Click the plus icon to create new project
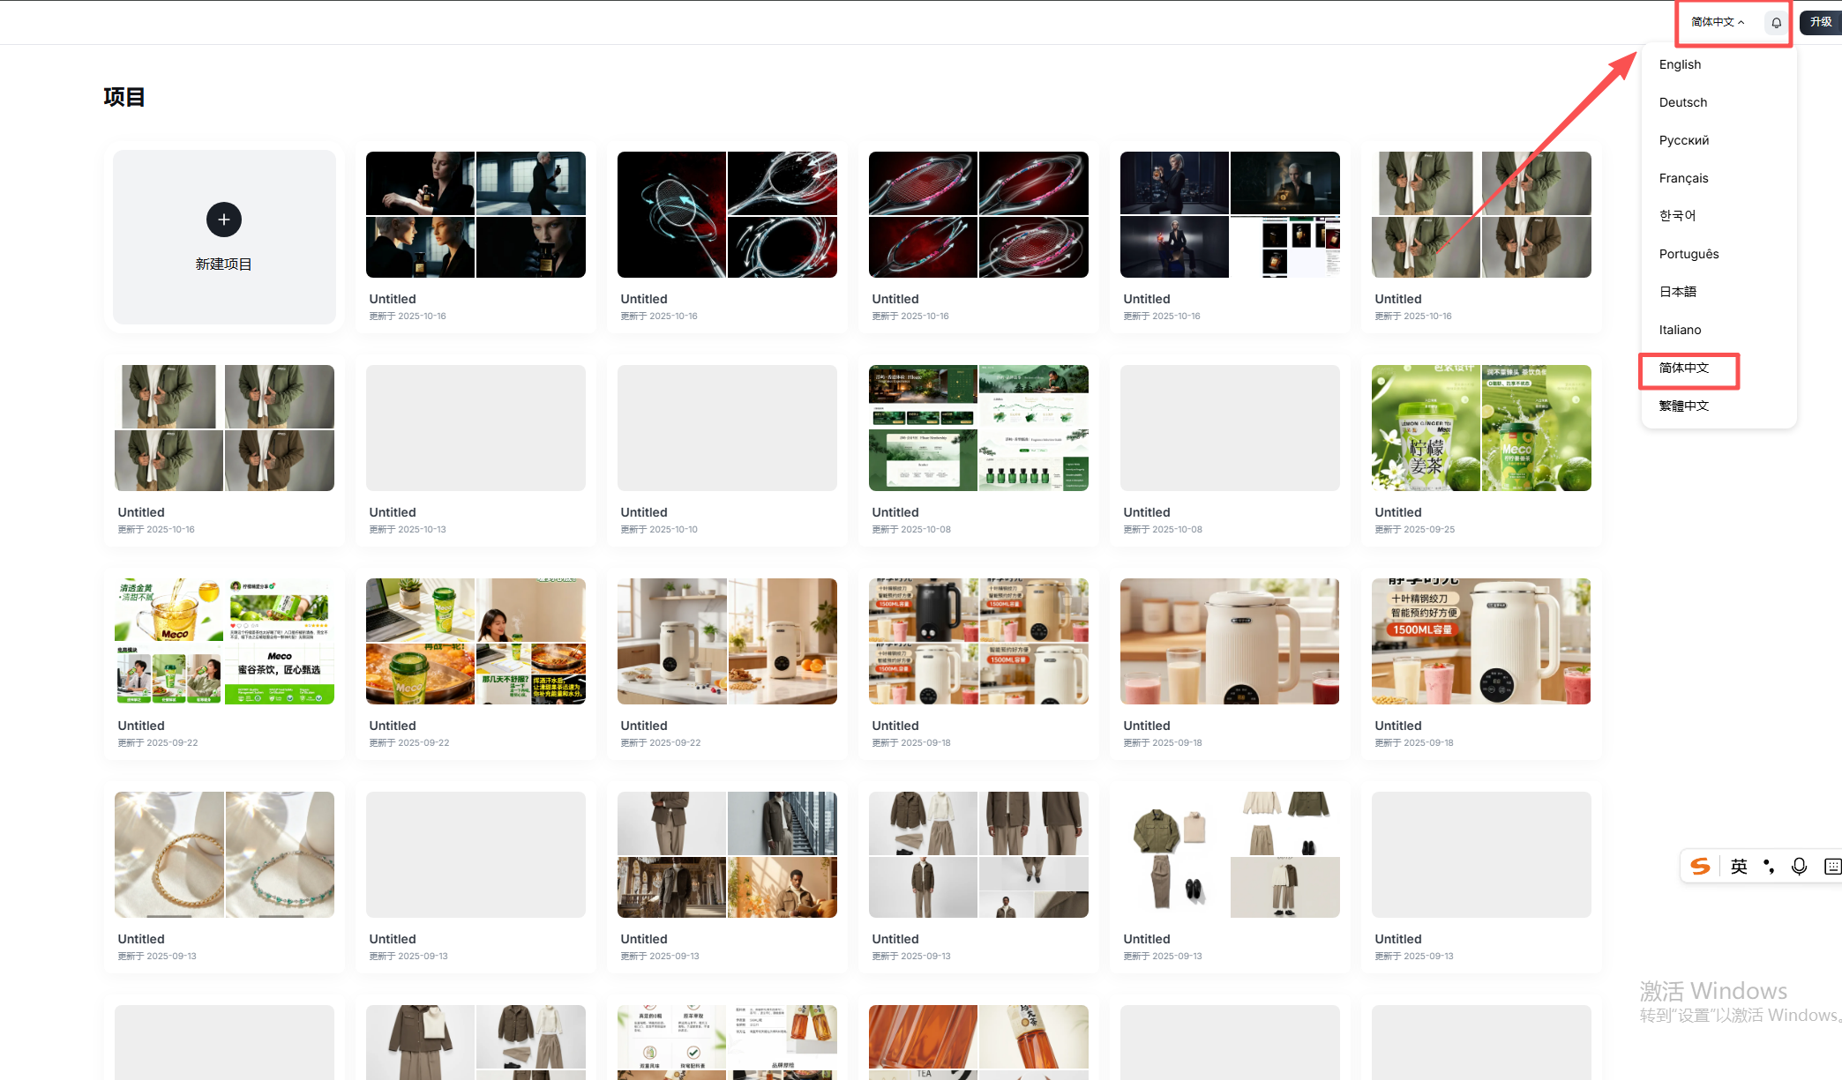1842x1080 pixels. coord(224,220)
